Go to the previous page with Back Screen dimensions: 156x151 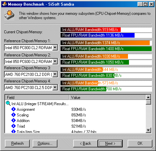85,143
